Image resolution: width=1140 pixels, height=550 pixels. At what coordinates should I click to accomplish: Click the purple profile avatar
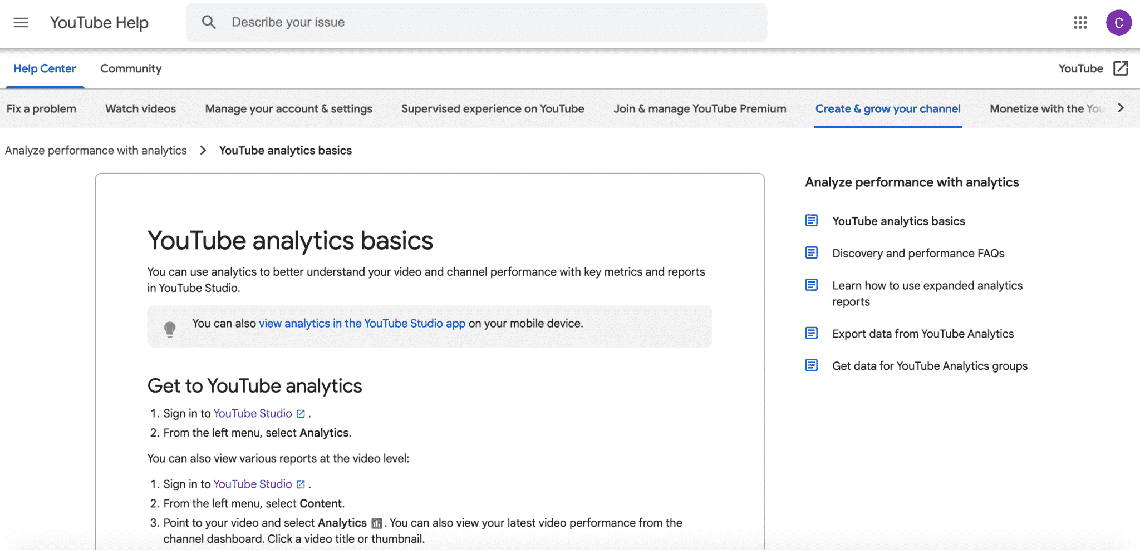coord(1118,23)
